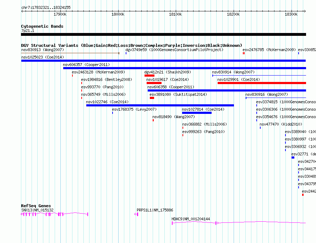Select the esv3306306 variant label

(286, 109)
